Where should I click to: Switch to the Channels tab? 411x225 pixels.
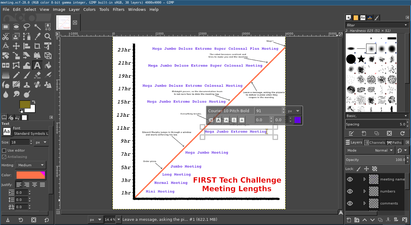pyautogui.click(x=375, y=143)
